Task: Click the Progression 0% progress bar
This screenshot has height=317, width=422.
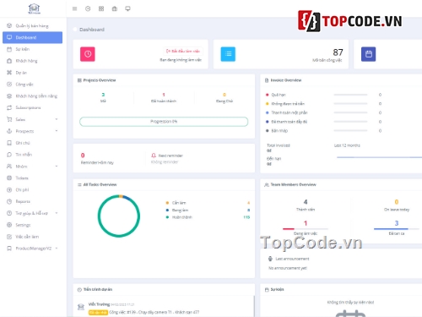Action: (x=164, y=122)
